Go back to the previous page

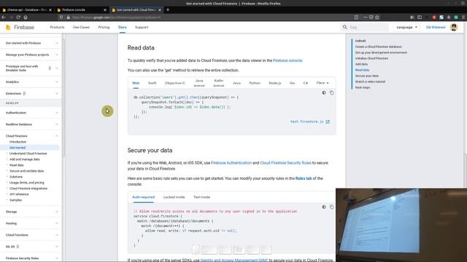pos(4,17)
